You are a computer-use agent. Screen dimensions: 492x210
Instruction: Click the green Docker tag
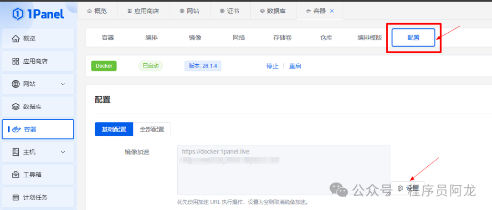[x=104, y=66]
